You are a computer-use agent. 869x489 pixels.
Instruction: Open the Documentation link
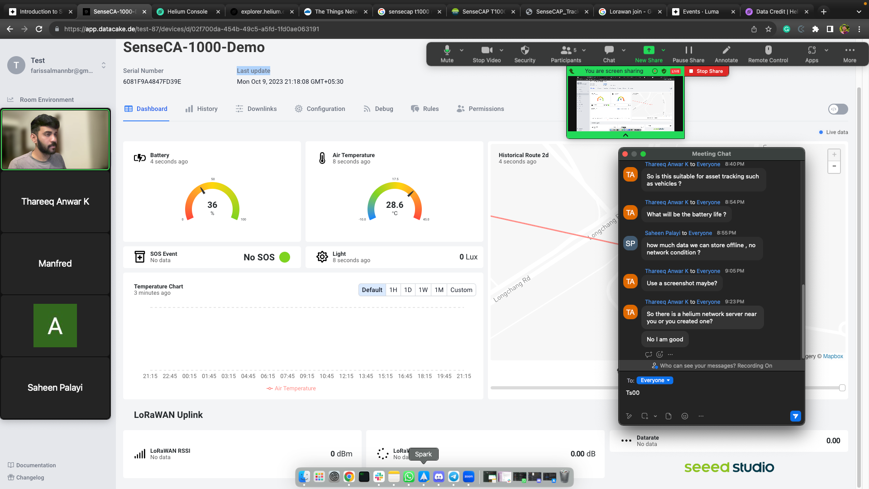pos(32,465)
